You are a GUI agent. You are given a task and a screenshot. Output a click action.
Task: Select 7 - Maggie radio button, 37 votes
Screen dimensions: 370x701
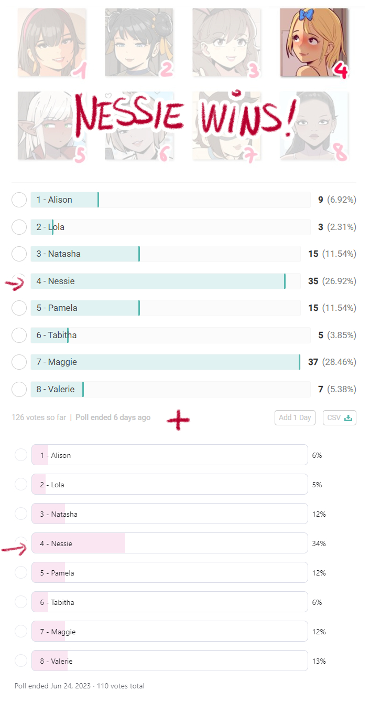pyautogui.click(x=19, y=362)
